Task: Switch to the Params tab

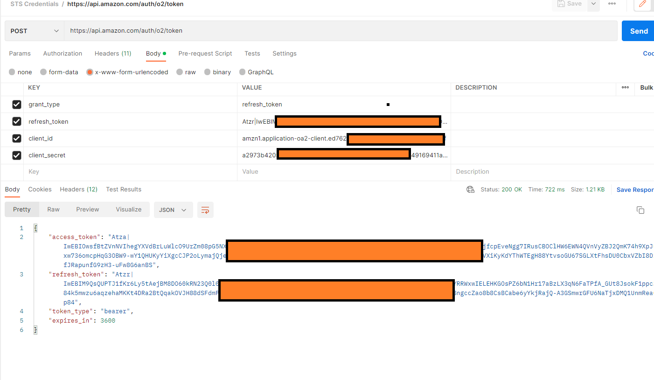Action: tap(20, 54)
